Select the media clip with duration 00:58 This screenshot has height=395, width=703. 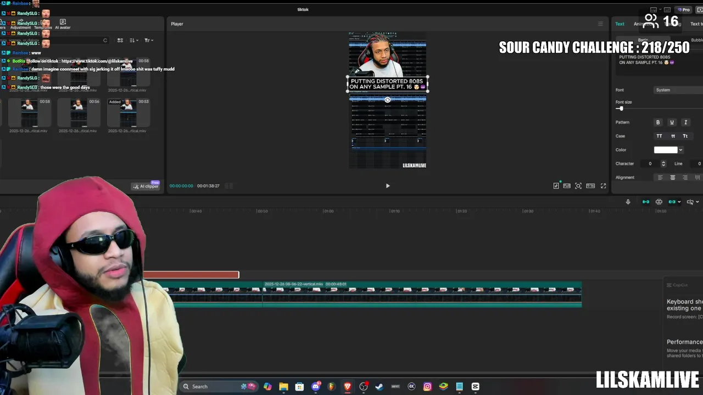pyautogui.click(x=29, y=112)
